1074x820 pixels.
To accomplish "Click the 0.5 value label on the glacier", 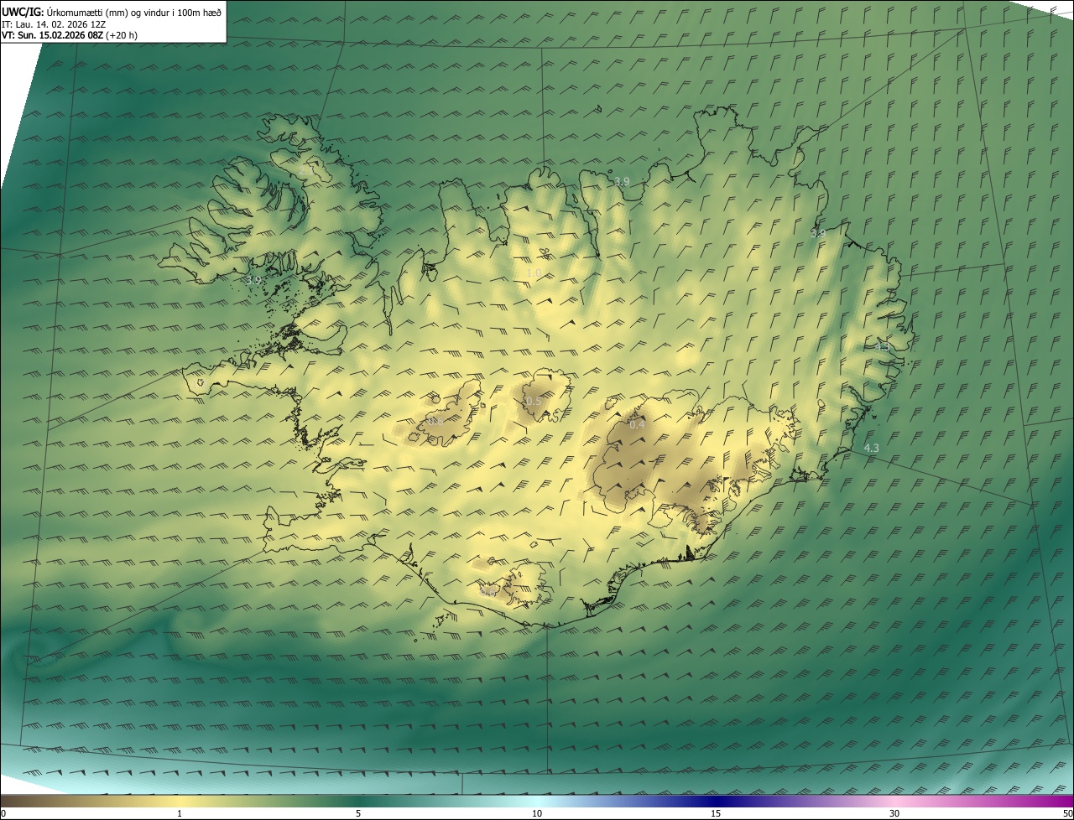I will click(x=533, y=402).
